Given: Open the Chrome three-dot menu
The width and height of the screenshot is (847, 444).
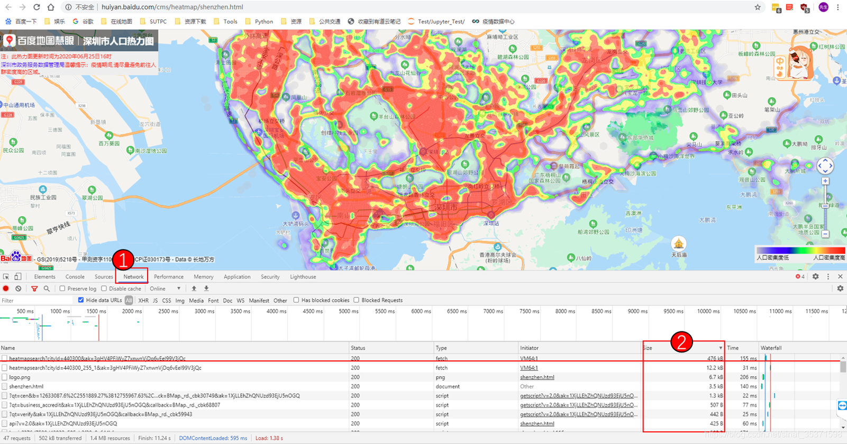Looking at the screenshot, I should click(838, 7).
